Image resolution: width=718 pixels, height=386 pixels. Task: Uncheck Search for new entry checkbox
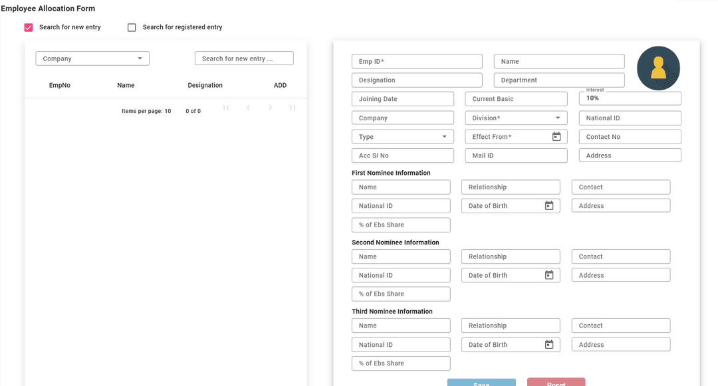(x=29, y=27)
